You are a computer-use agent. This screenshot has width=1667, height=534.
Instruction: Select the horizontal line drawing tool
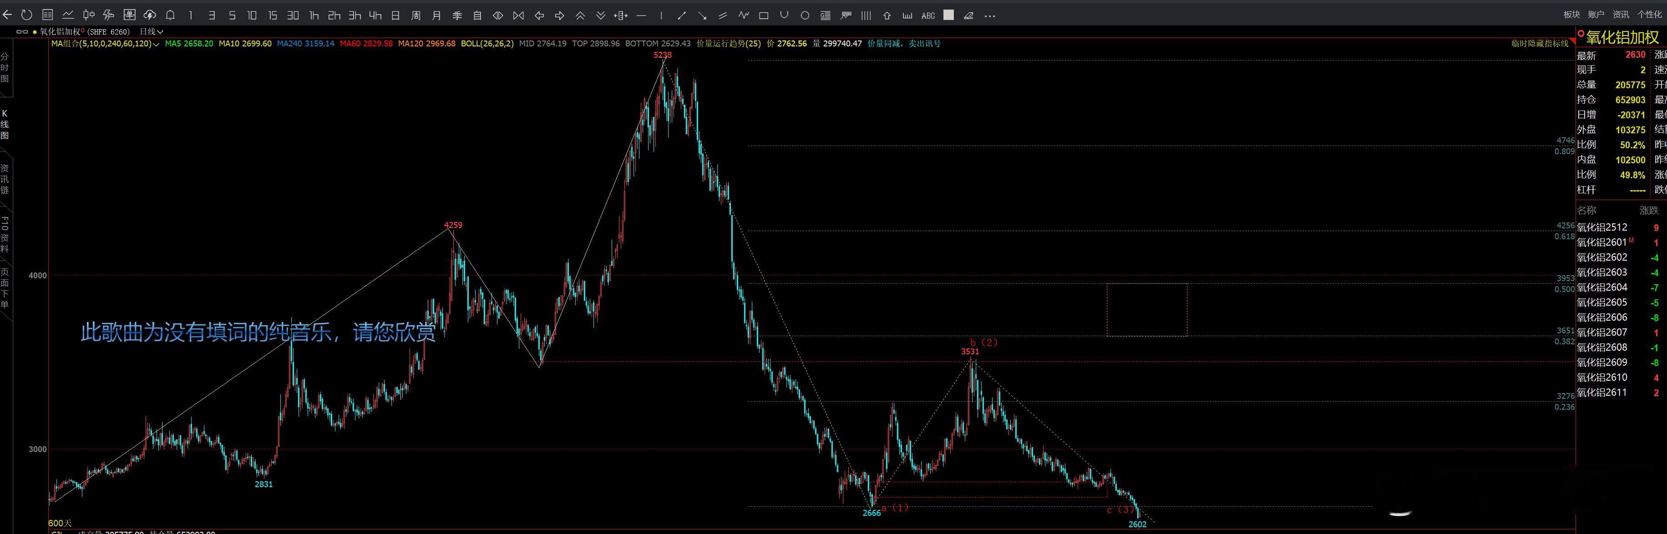(x=641, y=15)
